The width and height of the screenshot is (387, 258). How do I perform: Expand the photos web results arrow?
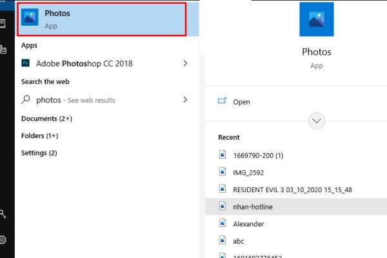click(185, 100)
